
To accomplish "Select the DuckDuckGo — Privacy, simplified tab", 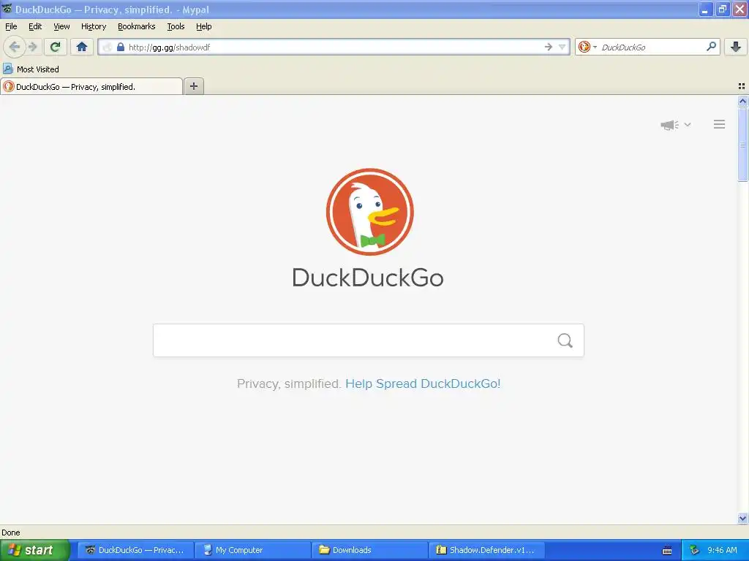I will pos(91,86).
